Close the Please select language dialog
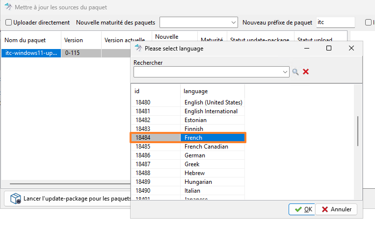Screen dimensions: 375x227 351,48
